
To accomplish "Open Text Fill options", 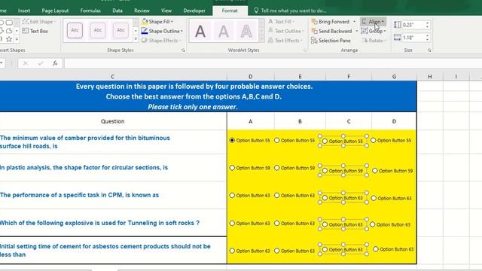I will (281, 22).
